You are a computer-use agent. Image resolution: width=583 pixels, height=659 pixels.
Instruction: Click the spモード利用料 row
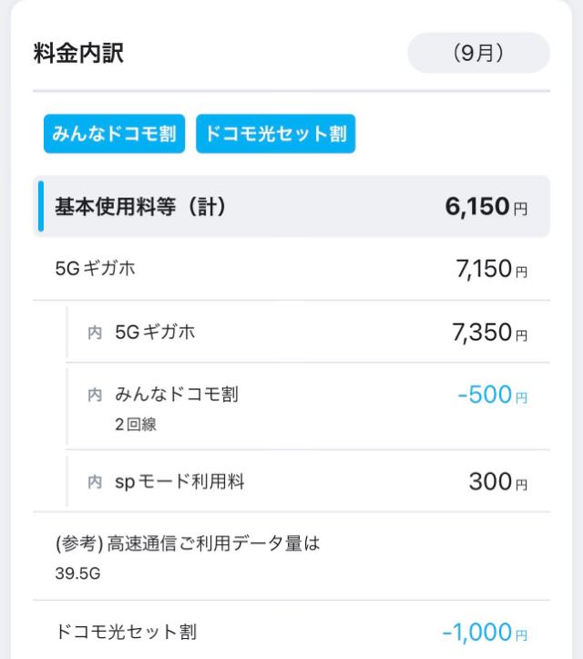point(308,481)
